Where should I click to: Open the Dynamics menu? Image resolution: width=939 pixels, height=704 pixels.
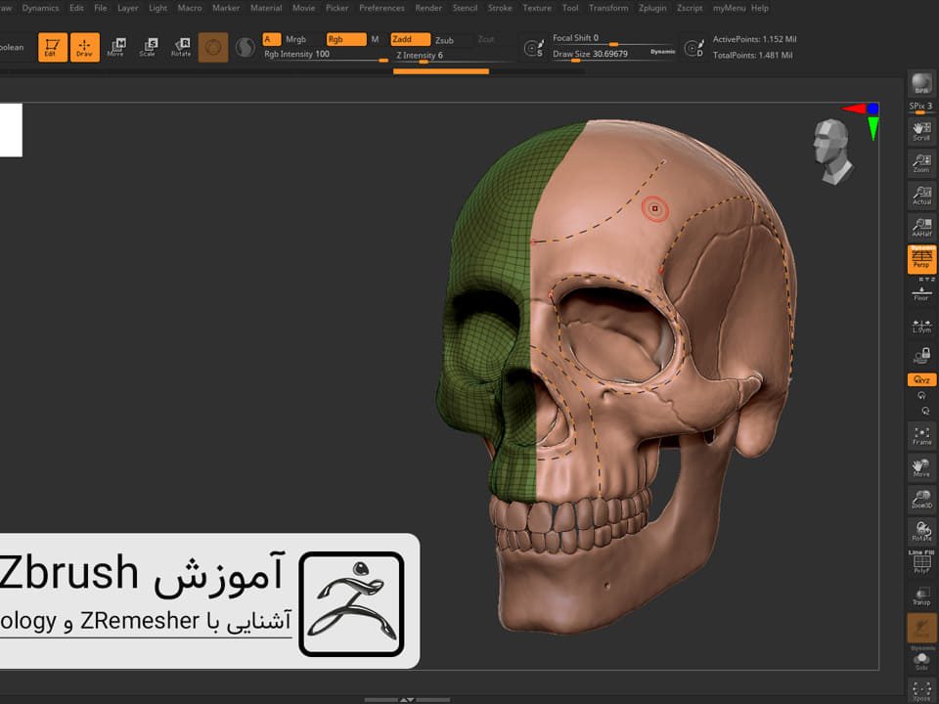tap(41, 8)
